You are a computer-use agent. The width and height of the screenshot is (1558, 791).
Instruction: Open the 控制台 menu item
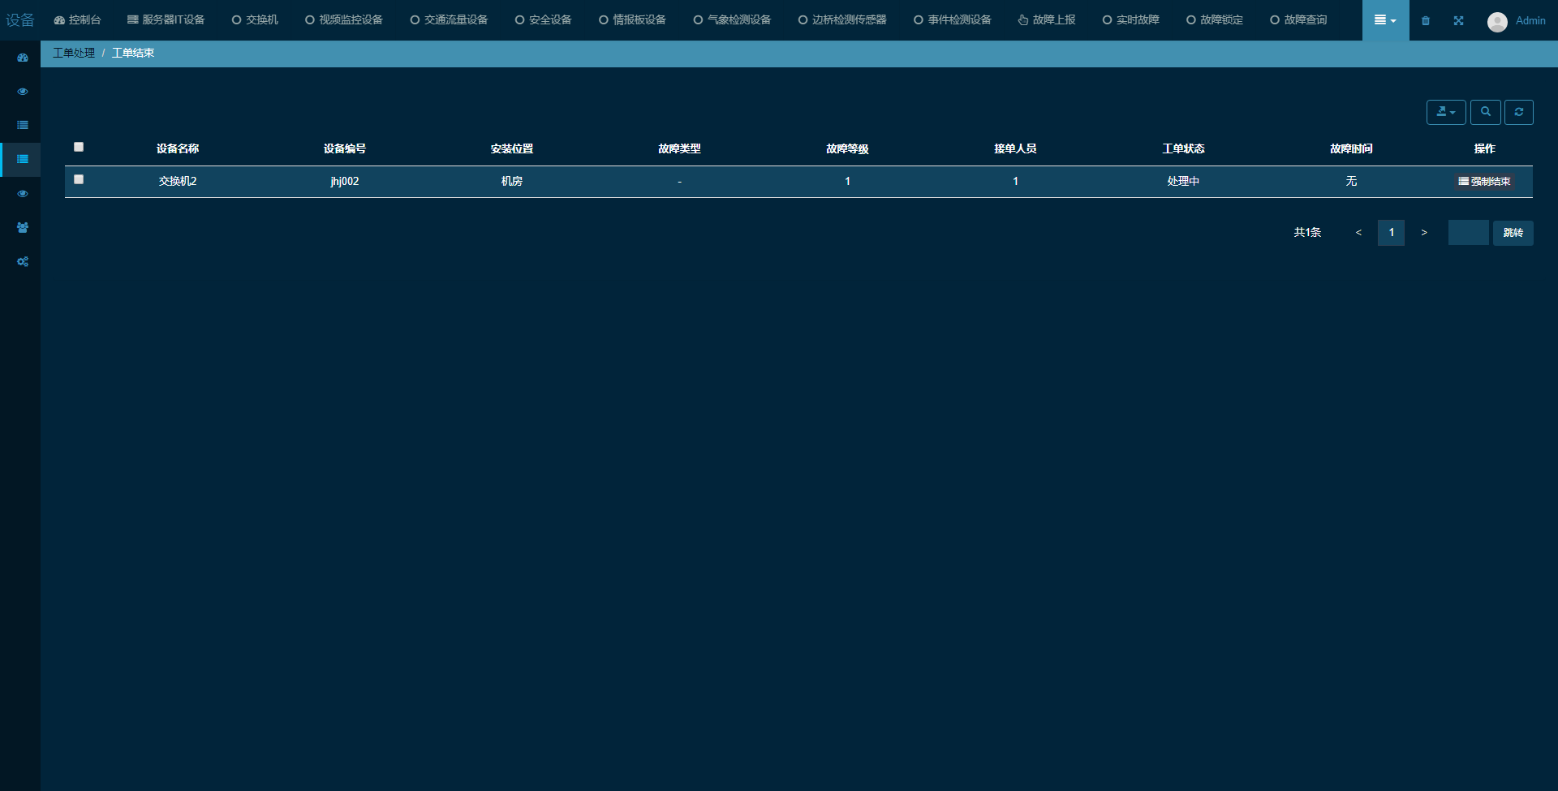(x=78, y=19)
